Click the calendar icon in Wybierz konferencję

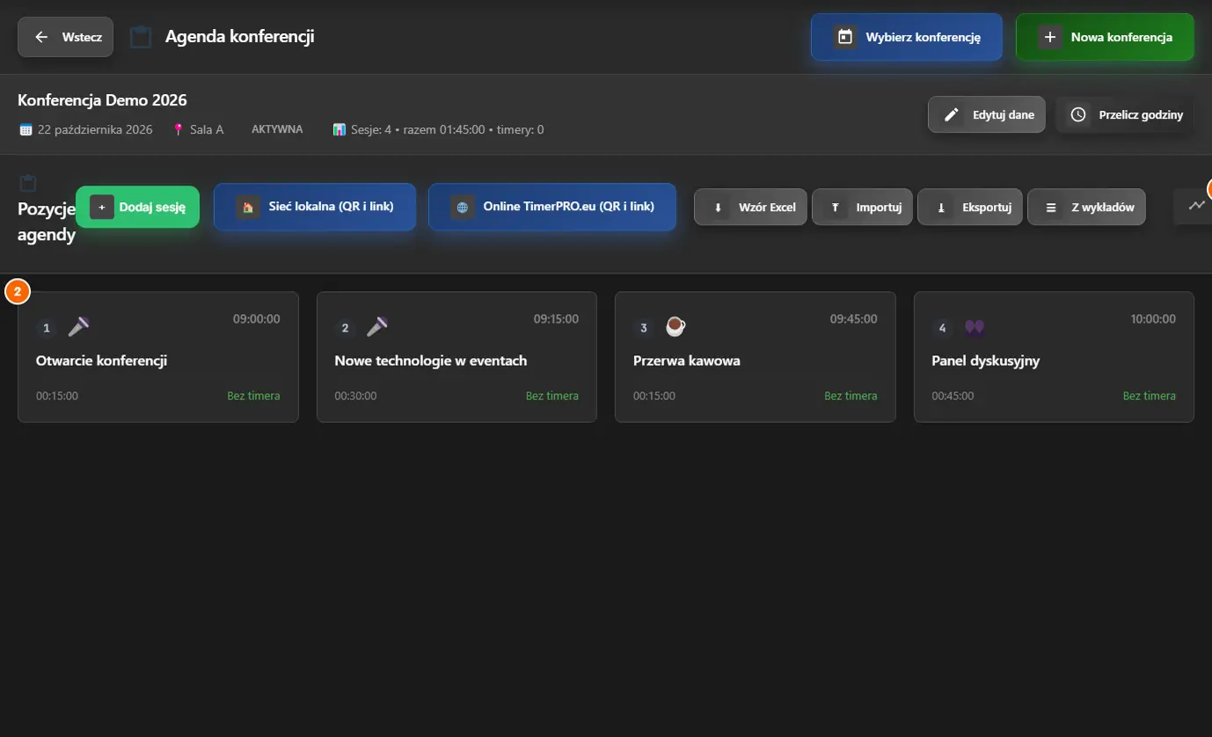pos(845,37)
